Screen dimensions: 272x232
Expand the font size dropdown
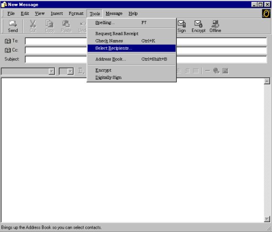point(70,71)
